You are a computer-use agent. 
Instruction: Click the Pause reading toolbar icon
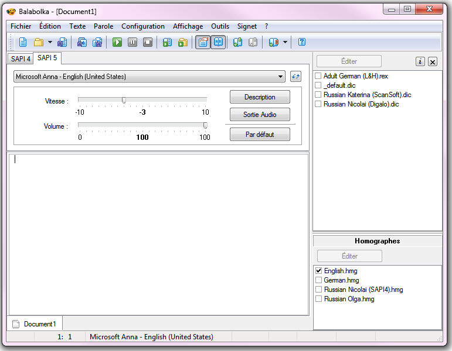coord(132,42)
